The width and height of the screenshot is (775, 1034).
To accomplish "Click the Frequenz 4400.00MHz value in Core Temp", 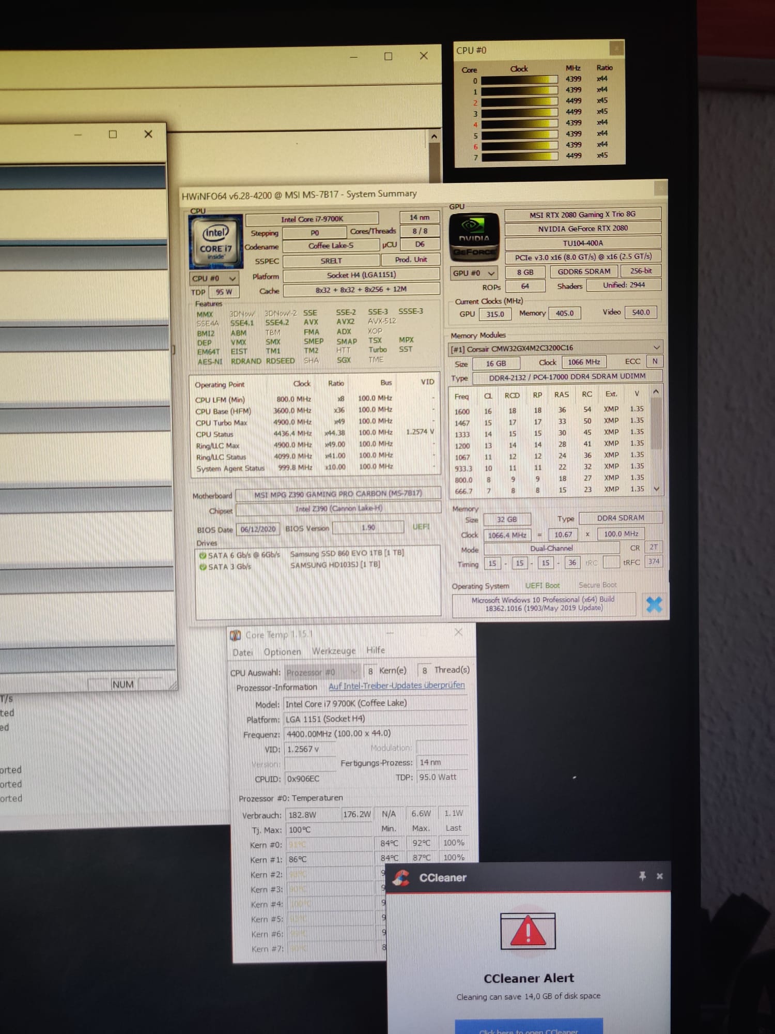I will (376, 734).
